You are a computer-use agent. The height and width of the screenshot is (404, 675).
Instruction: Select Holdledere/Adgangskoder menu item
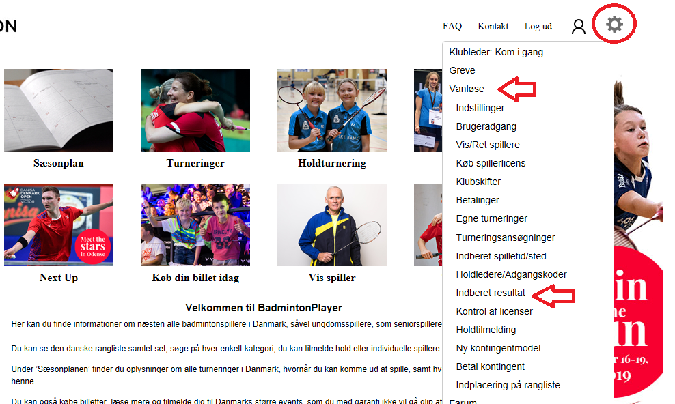pos(511,274)
